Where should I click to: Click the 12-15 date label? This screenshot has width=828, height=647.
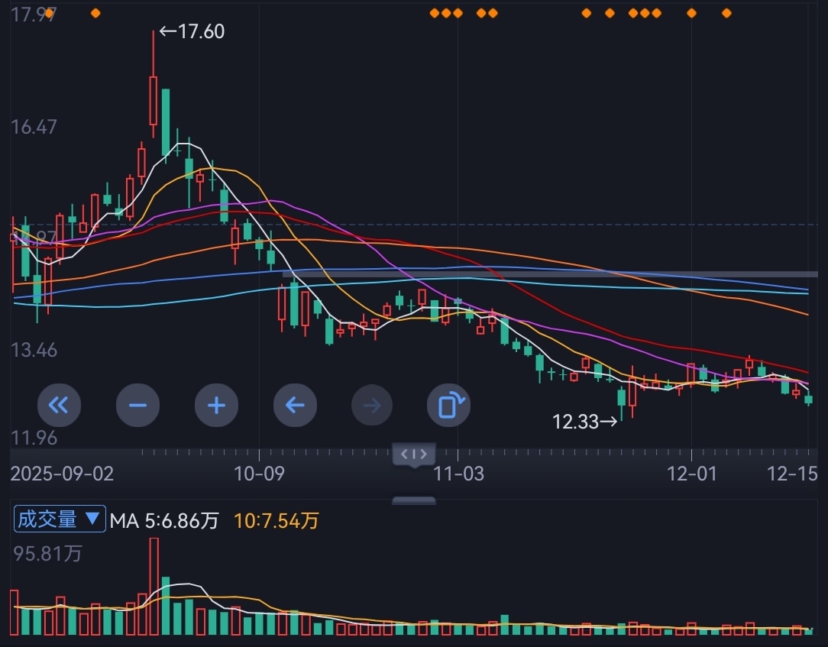(791, 474)
